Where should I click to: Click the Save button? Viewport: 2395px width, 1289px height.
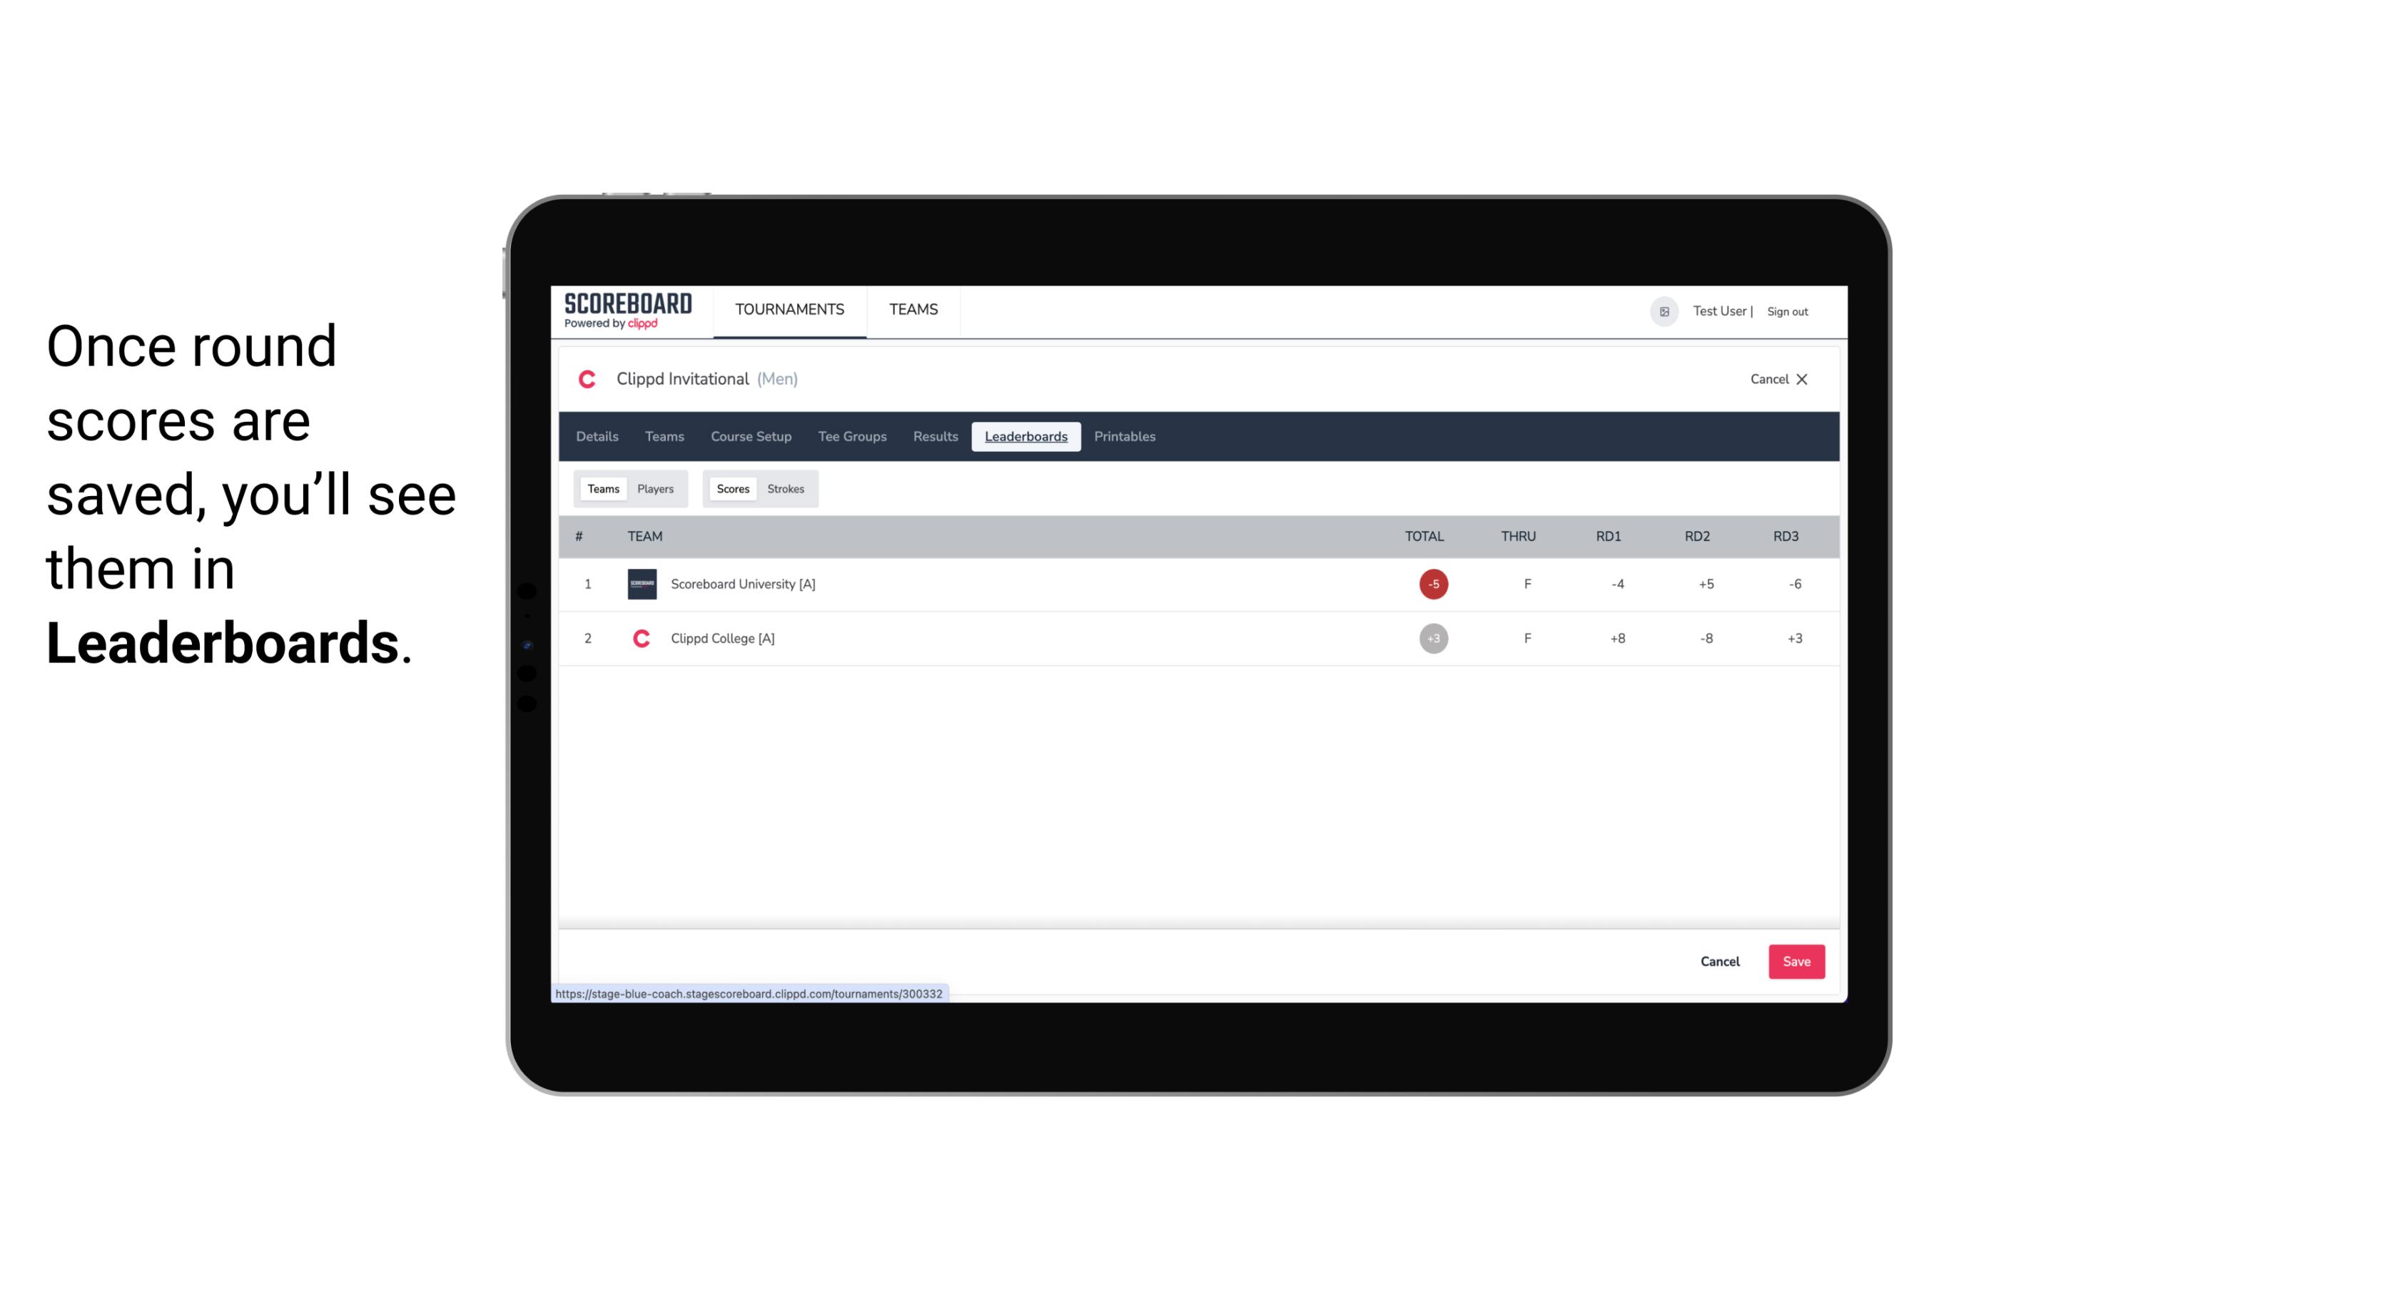coord(1795,961)
